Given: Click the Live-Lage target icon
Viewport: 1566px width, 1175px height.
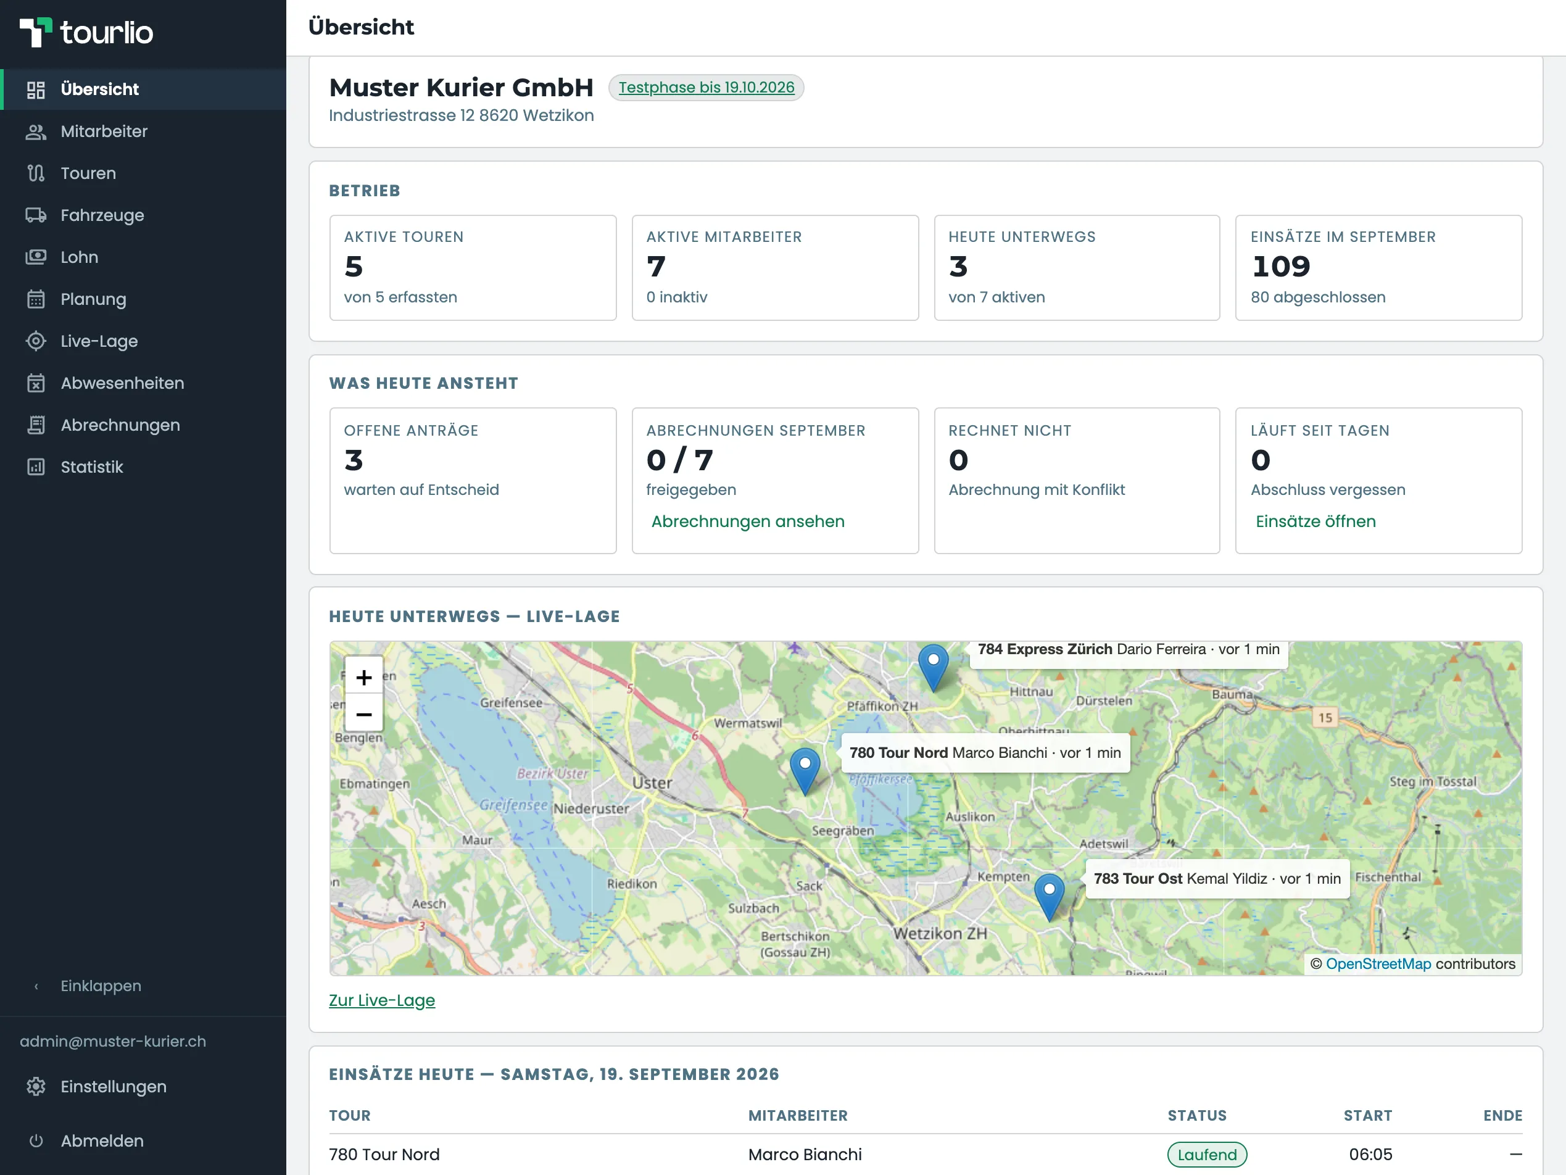Looking at the screenshot, I should [35, 341].
